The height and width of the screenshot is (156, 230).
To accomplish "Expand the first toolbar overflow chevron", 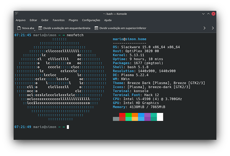I will [204, 28].
